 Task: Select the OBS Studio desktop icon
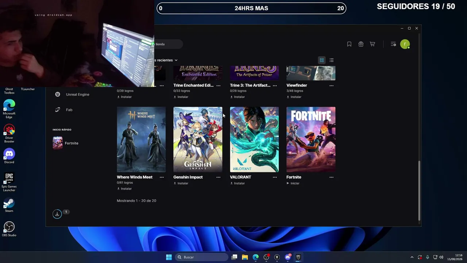click(9, 229)
